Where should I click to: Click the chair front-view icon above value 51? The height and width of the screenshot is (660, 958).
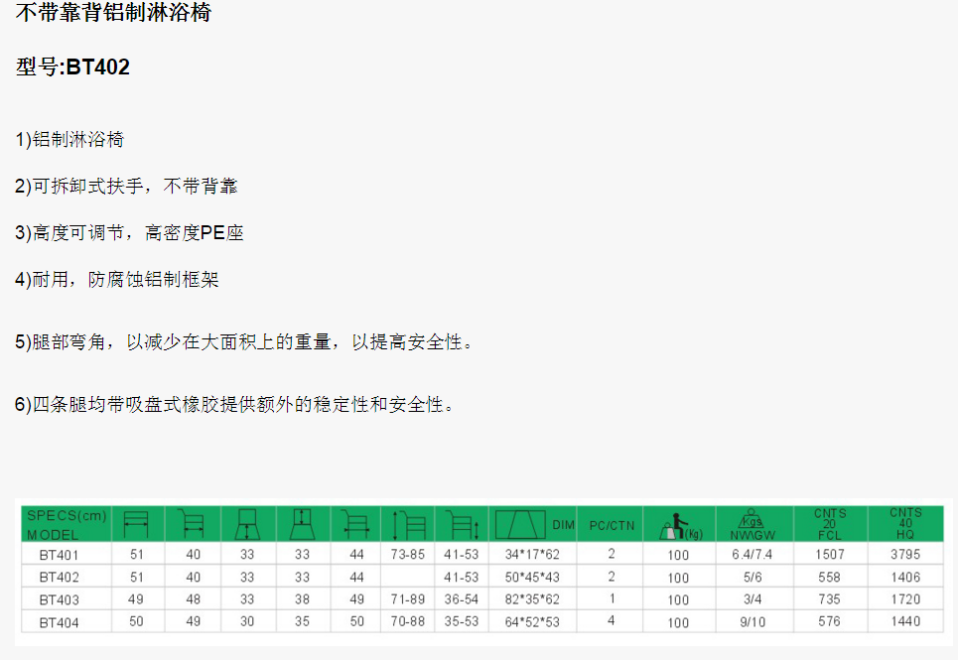(137, 523)
